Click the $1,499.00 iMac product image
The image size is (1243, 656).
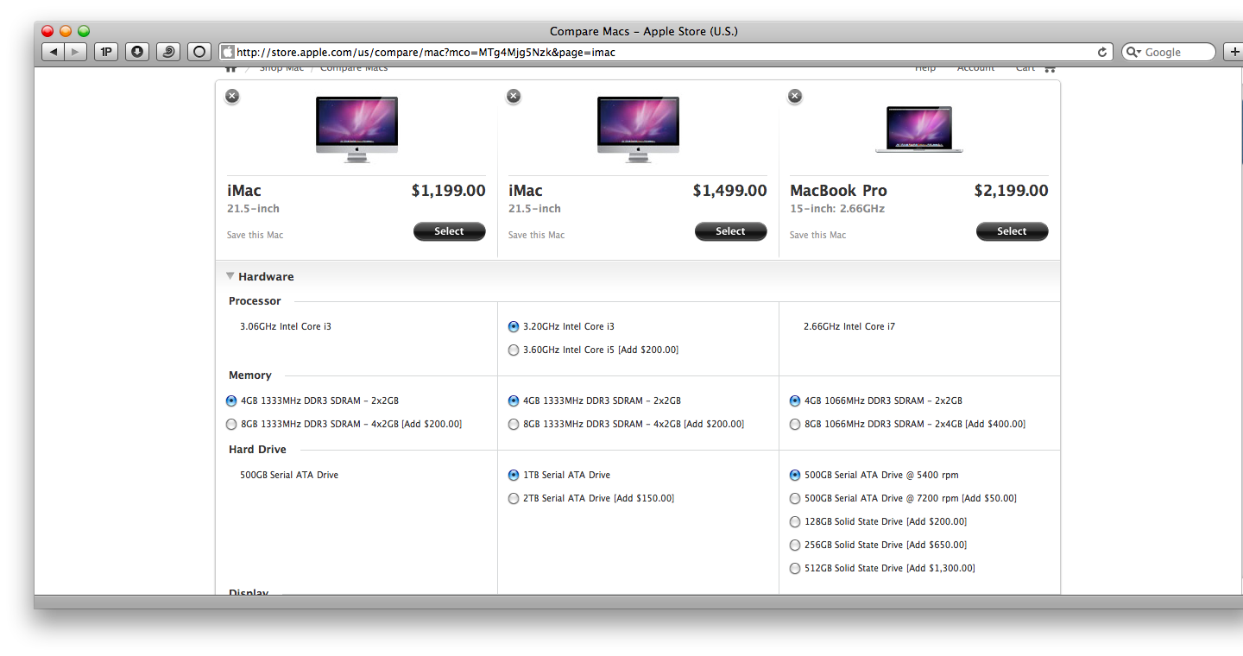pyautogui.click(x=638, y=129)
